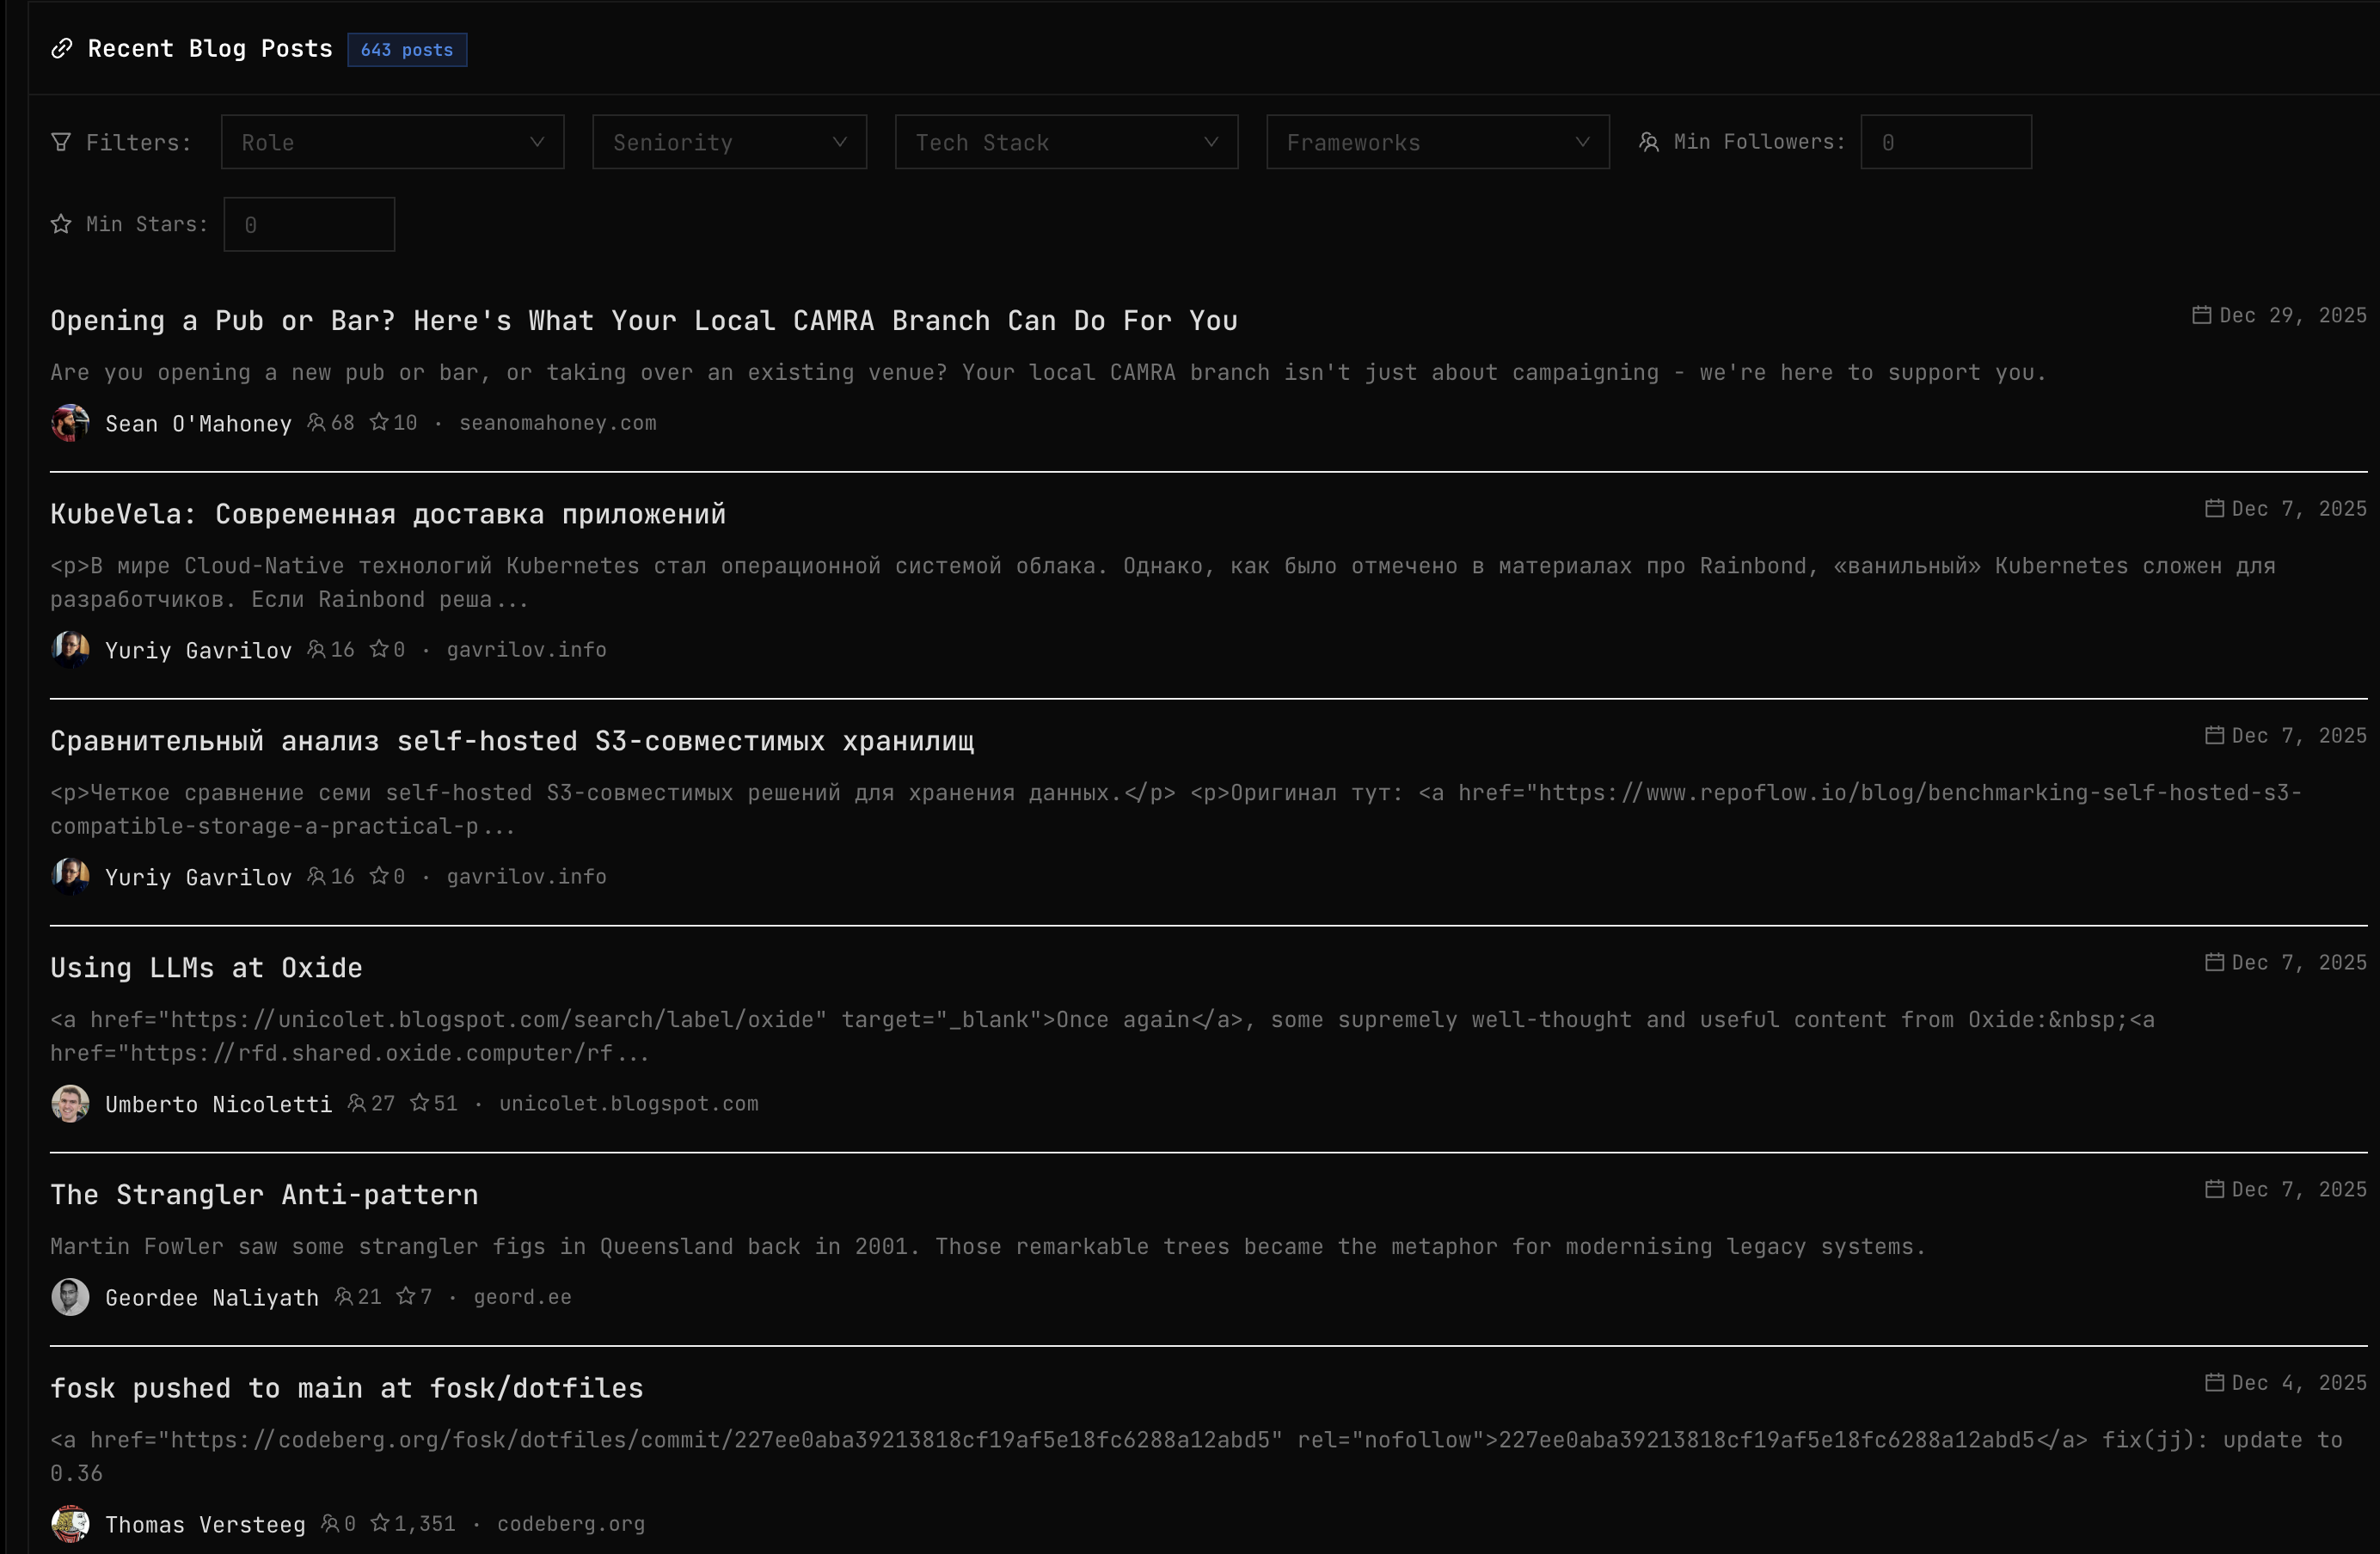Click the link icon beside Recent Blog Posts
This screenshot has height=1554, width=2380.
pos(62,49)
